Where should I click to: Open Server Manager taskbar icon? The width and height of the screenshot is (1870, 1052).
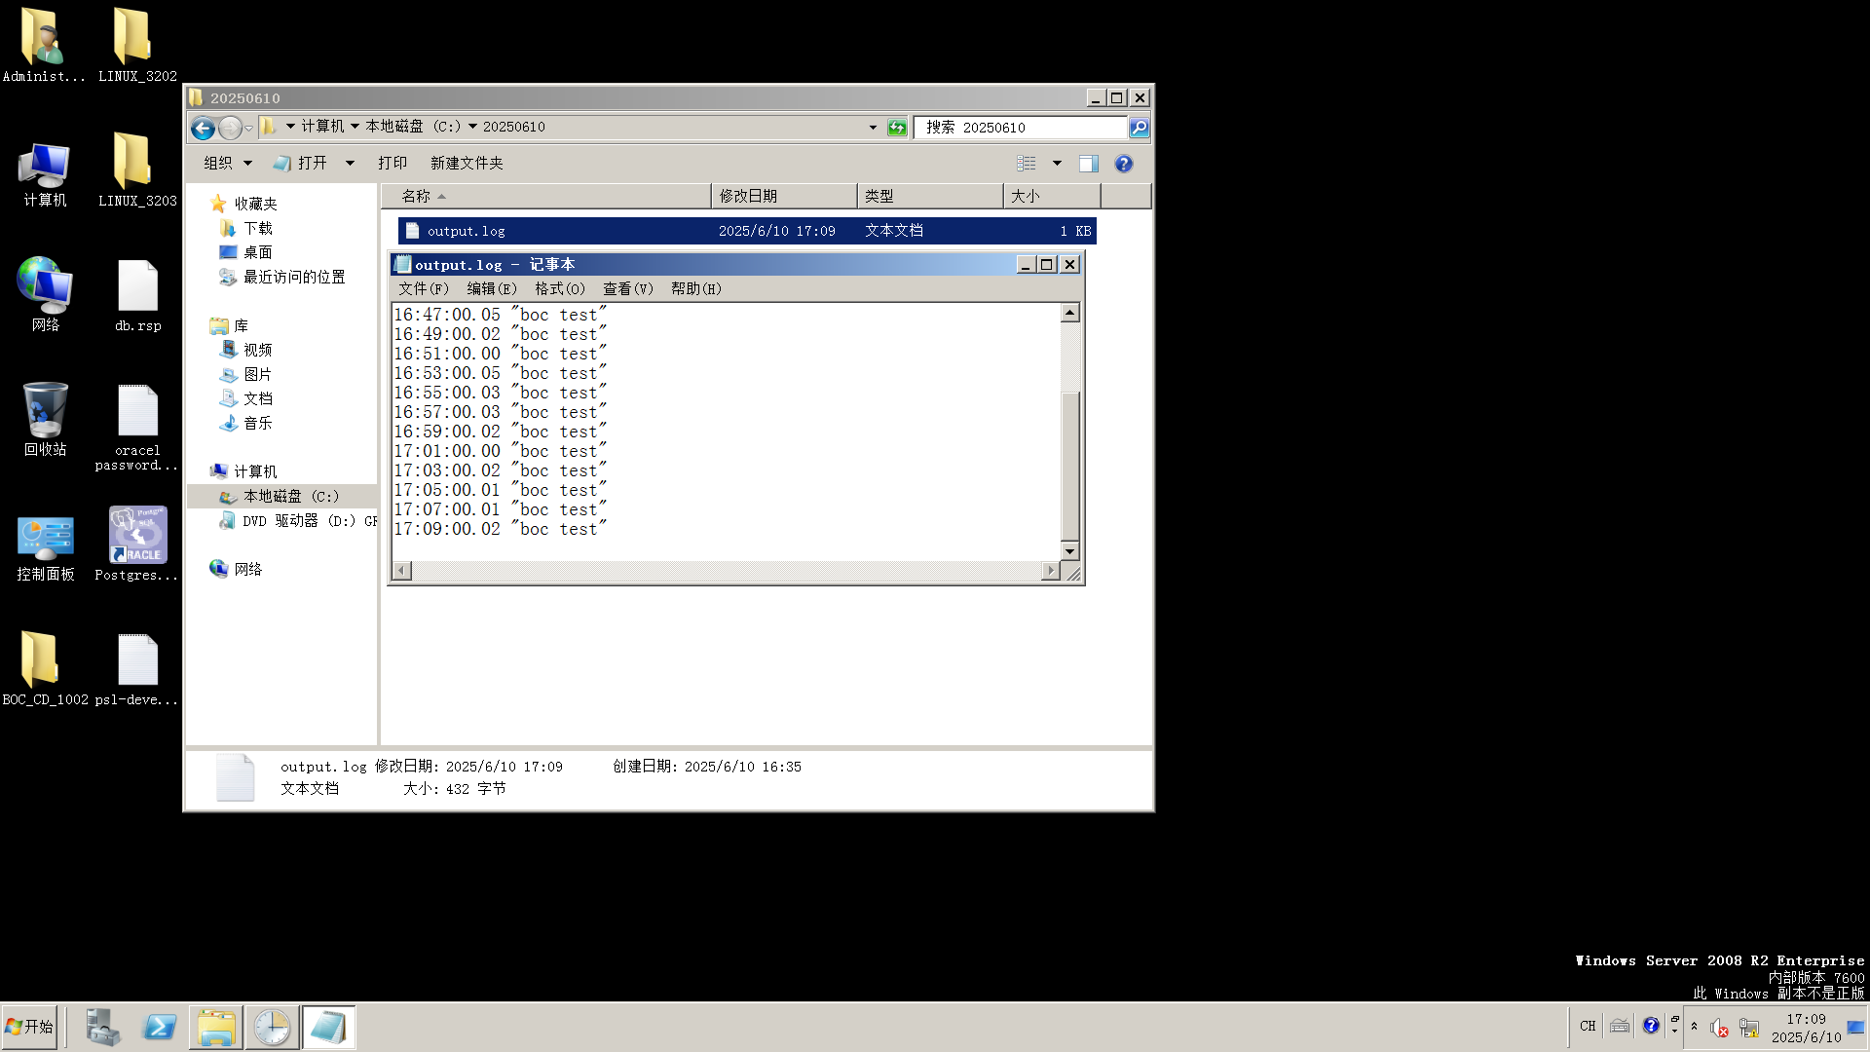tap(102, 1028)
